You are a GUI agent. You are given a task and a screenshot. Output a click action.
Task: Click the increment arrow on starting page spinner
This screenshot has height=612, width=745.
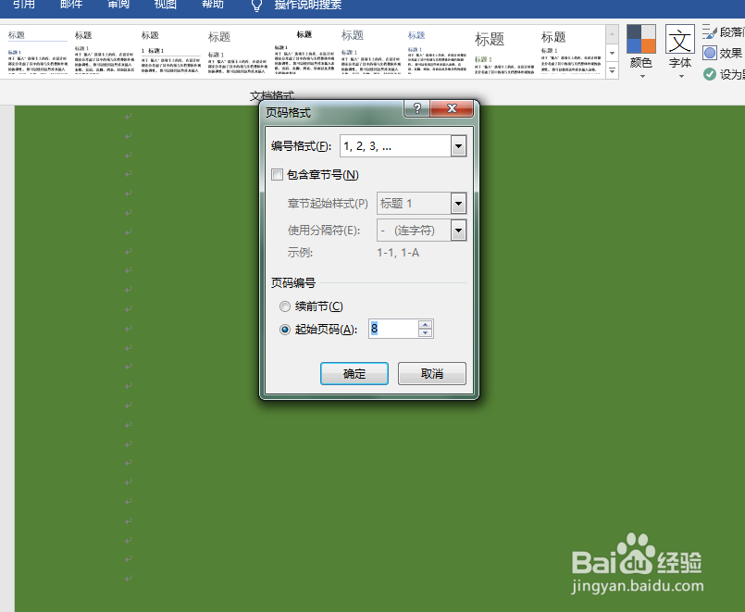pos(425,324)
